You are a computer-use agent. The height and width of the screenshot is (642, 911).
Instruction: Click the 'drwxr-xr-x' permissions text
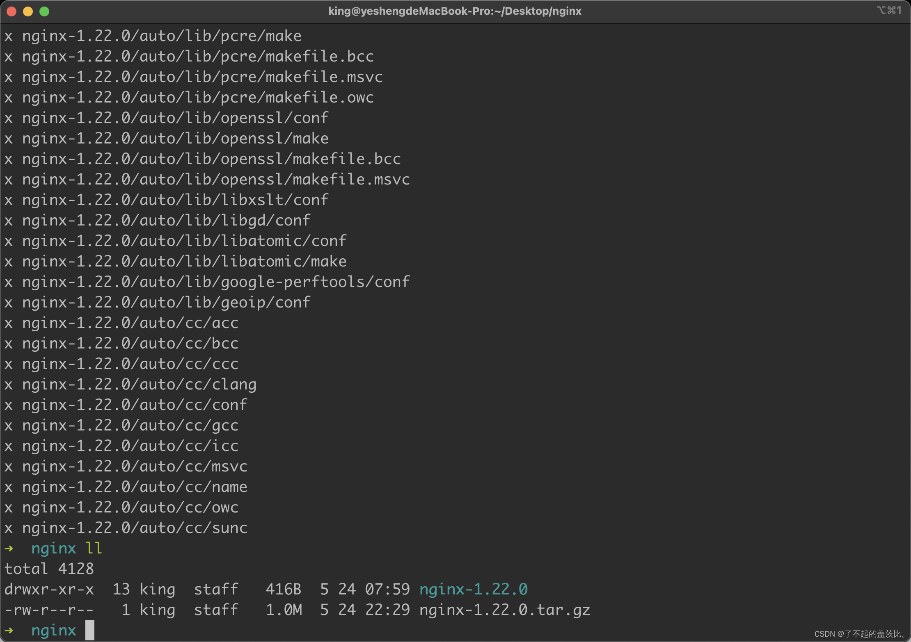tap(49, 590)
